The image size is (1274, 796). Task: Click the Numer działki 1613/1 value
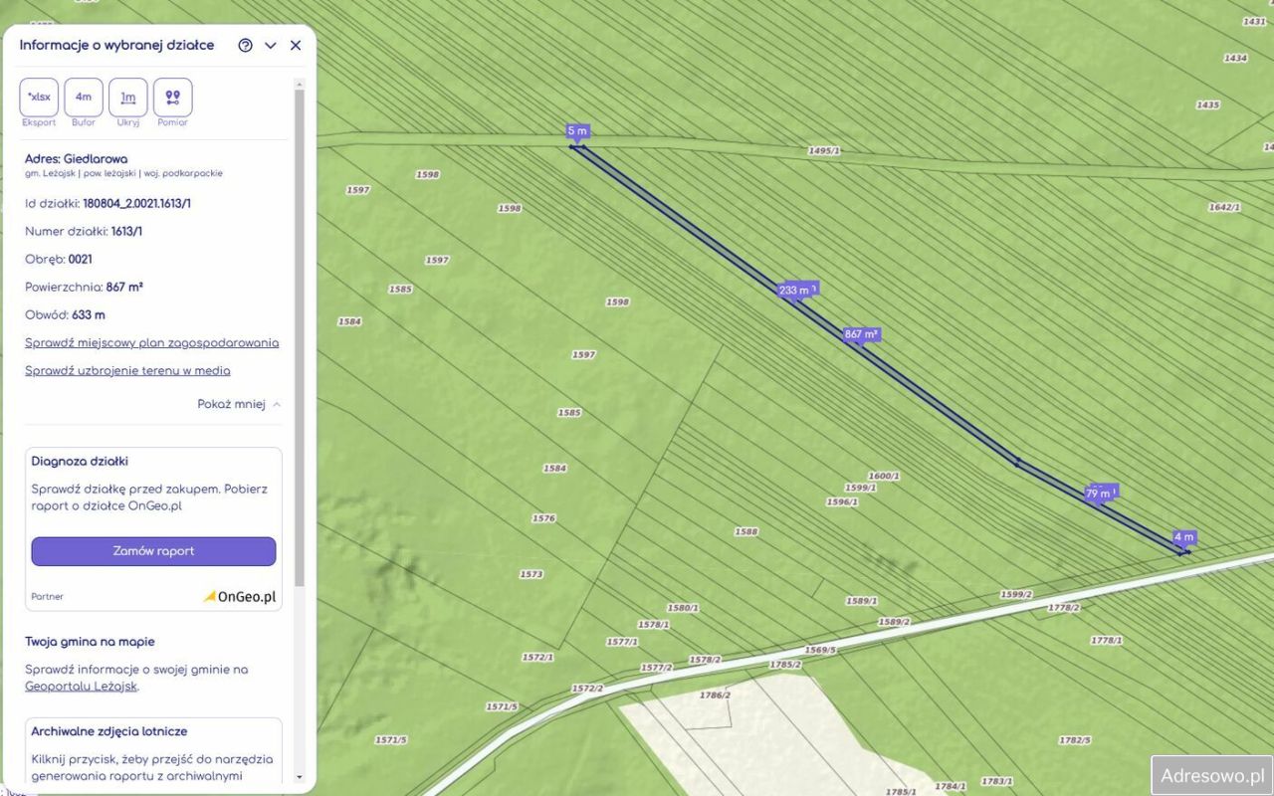click(x=126, y=232)
